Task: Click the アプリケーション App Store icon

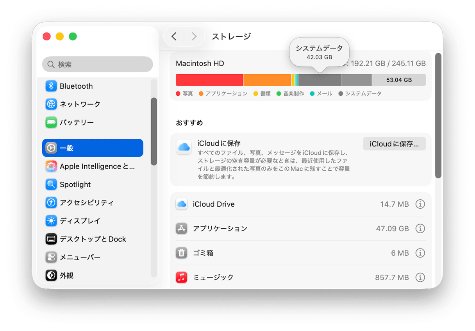Action: coord(181,229)
